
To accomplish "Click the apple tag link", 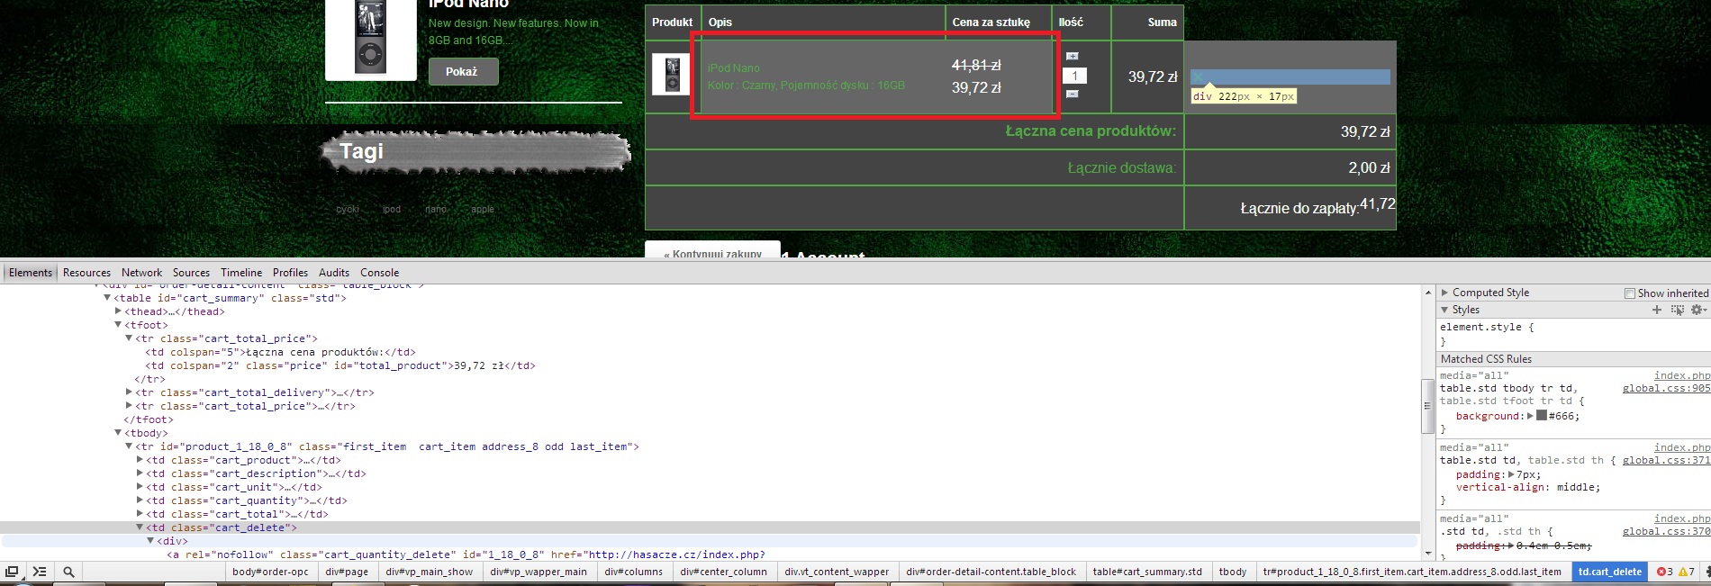I will click(483, 210).
